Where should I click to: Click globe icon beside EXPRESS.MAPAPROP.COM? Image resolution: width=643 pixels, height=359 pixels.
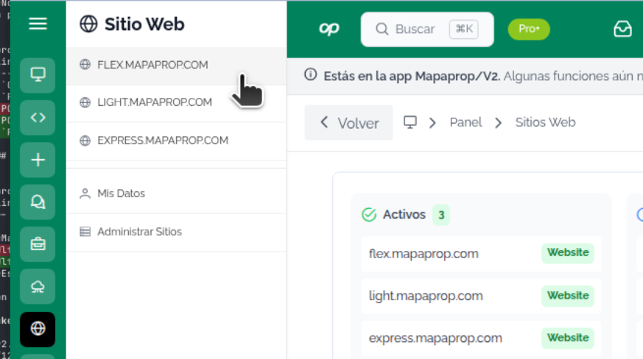[85, 141]
